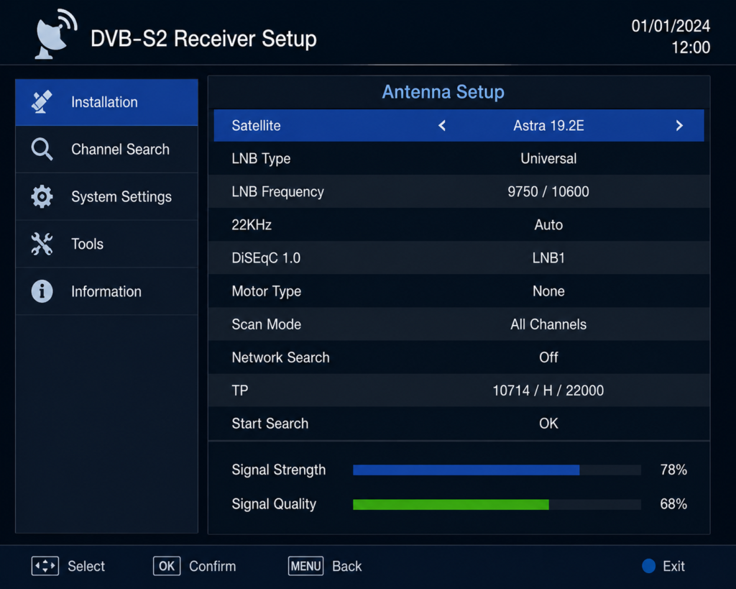Change DiSEqC 1.0 value LNB1
The image size is (736, 589).
548,258
